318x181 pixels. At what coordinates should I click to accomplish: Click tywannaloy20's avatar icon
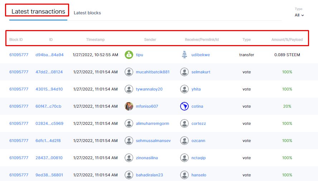[129, 89]
